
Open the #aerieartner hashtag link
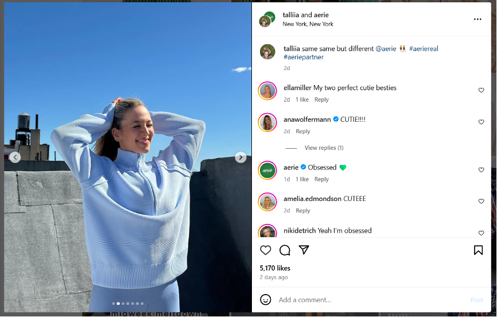point(304,57)
